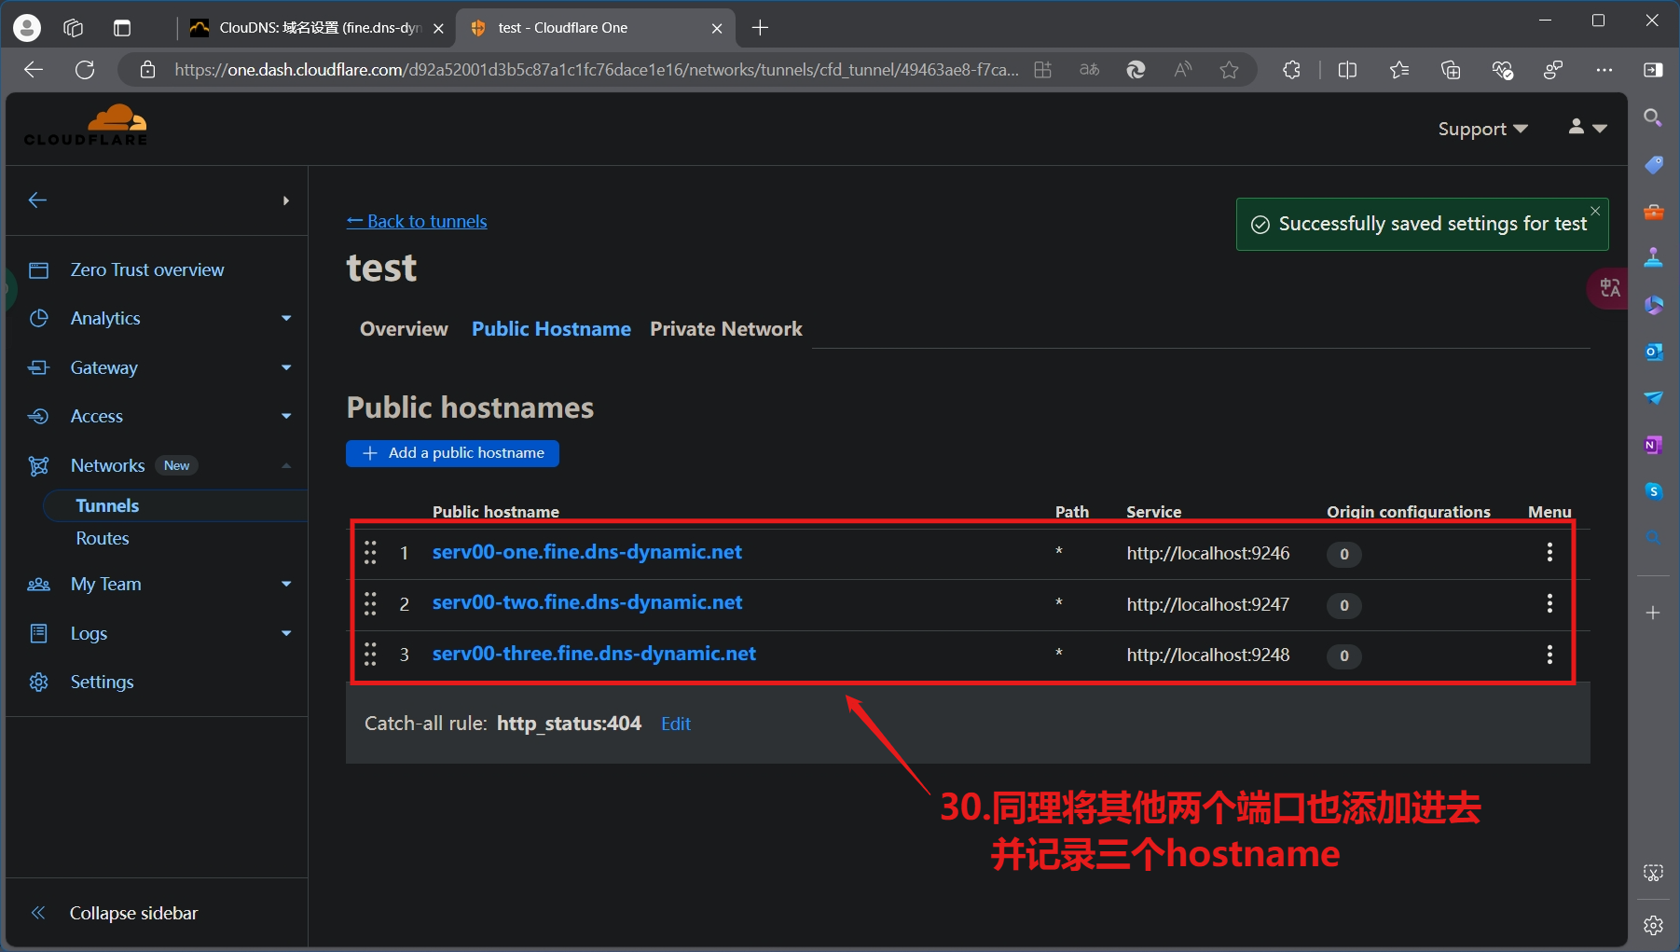
Task: Open Routes in sidebar
Action: coord(103,538)
